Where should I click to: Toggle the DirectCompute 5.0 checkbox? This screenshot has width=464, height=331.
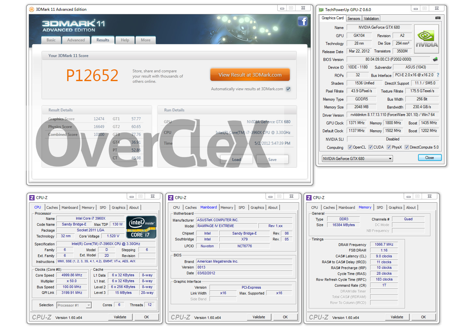coord(407,147)
